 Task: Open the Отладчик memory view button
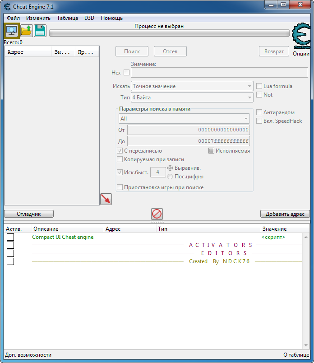click(29, 214)
